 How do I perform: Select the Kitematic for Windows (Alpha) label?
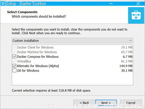point(38,66)
